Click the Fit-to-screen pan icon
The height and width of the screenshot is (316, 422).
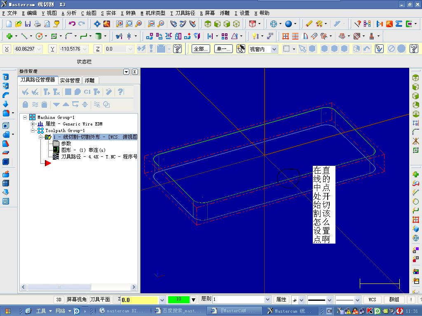pyautogui.click(x=97, y=24)
